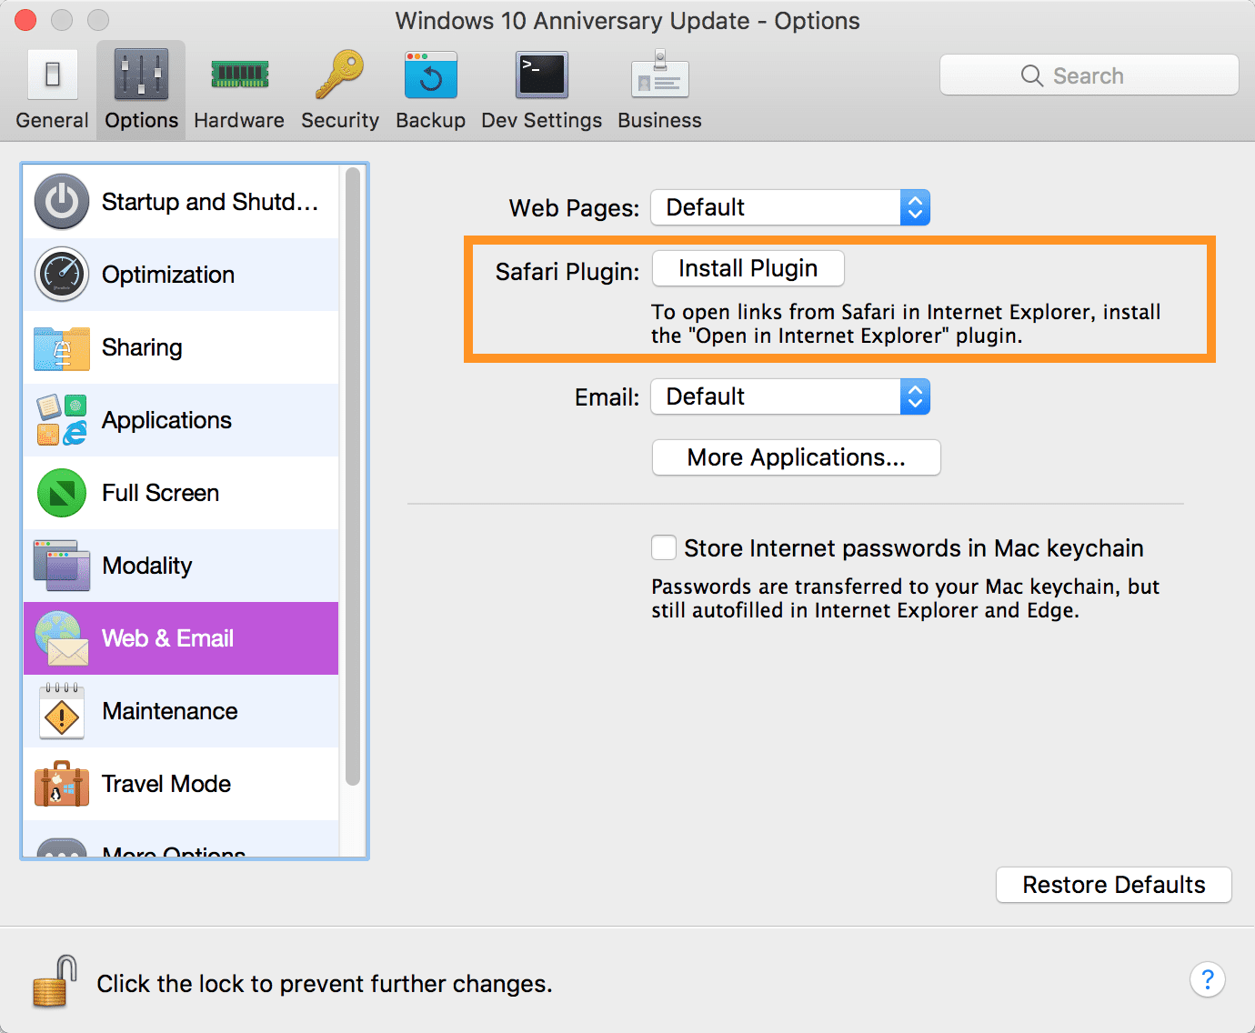Image resolution: width=1255 pixels, height=1033 pixels.
Task: Open help with the question mark button
Action: [x=1208, y=979]
